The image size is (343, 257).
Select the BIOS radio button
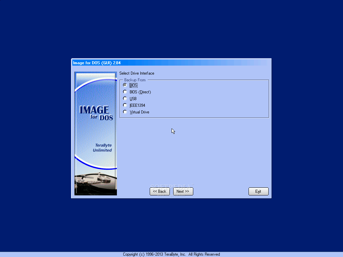pos(125,85)
